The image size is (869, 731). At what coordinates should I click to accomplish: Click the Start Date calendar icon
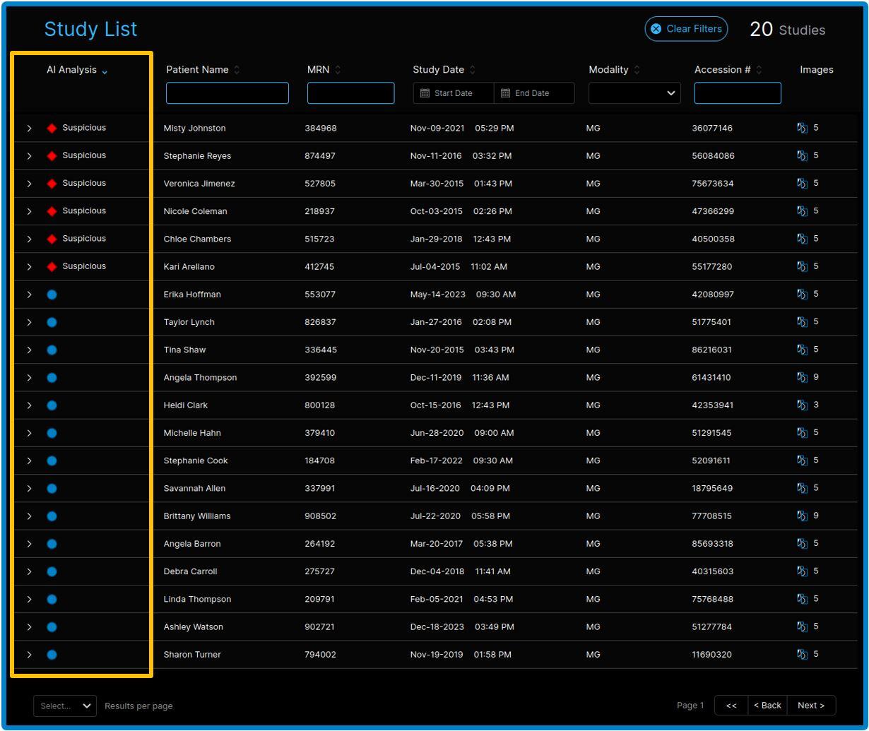(x=425, y=93)
